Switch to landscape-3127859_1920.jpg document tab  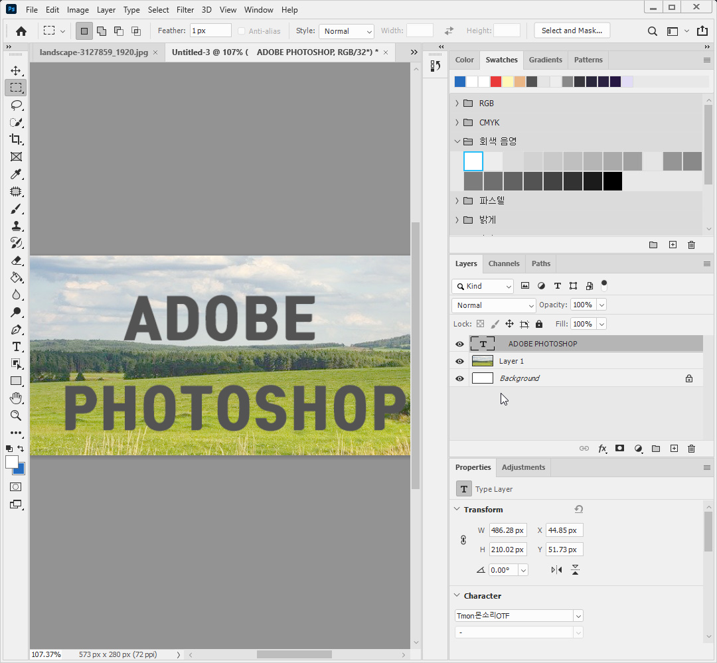coord(94,52)
